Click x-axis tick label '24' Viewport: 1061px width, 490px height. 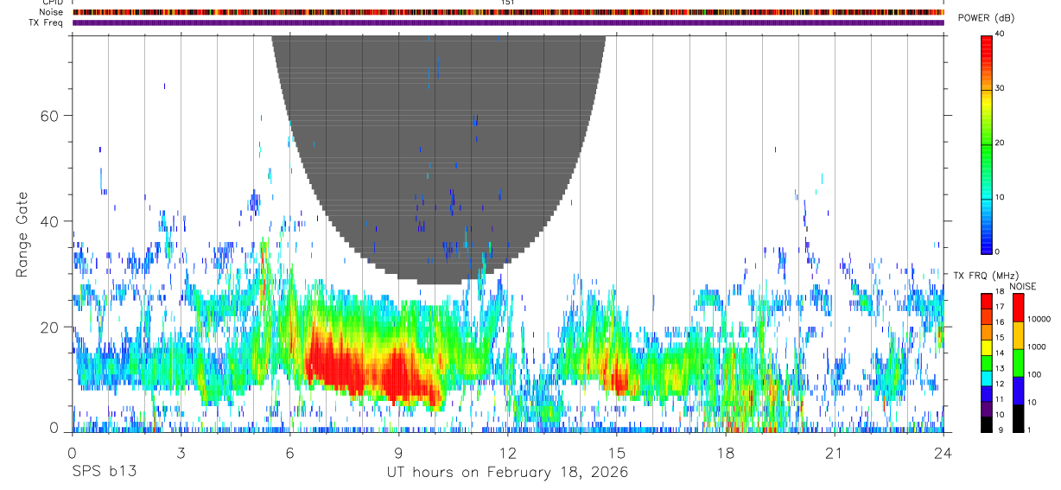(x=943, y=452)
